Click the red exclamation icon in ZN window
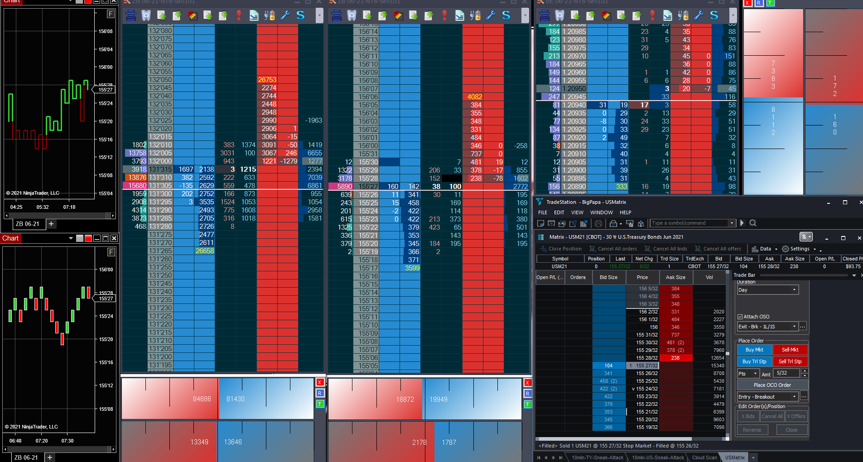Image resolution: width=863 pixels, height=462 pixels. [x=239, y=16]
